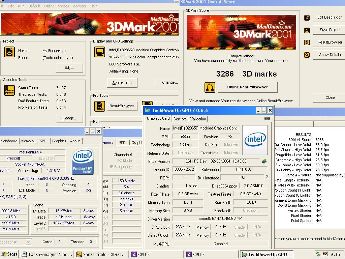
Task: Click the Save Project button
Action: click(x=330, y=30)
